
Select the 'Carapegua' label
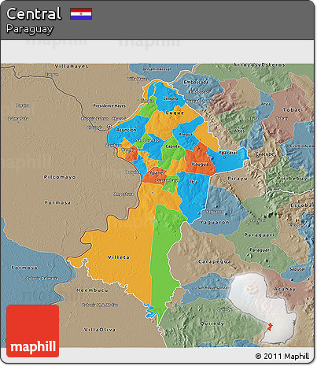[x=215, y=261]
